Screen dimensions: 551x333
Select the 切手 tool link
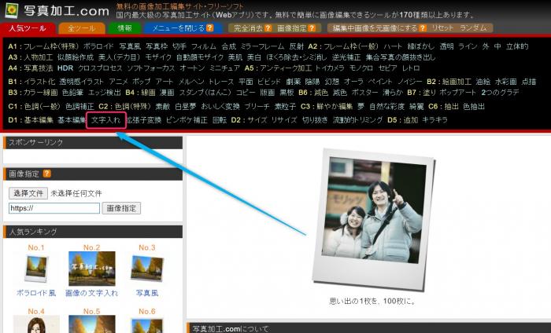[x=179, y=46]
